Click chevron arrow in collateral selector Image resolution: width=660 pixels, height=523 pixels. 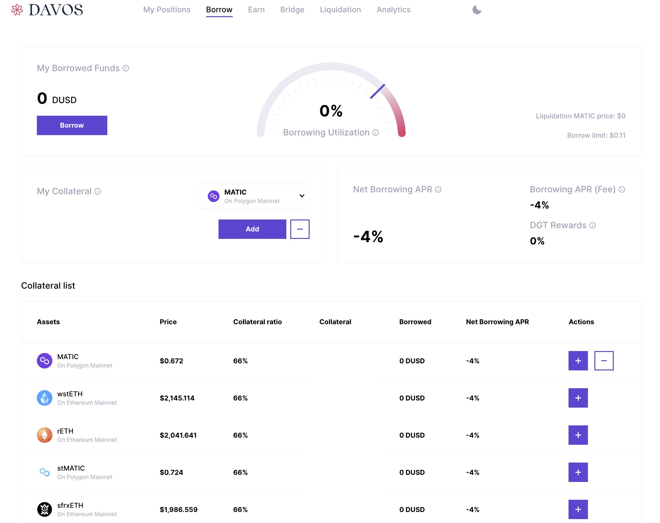pos(302,196)
